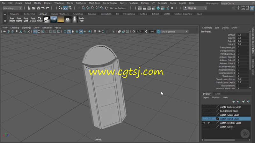This screenshot has height=143, width=255.
Task: Open viewport Panels menu
Action: (x=58, y=28)
